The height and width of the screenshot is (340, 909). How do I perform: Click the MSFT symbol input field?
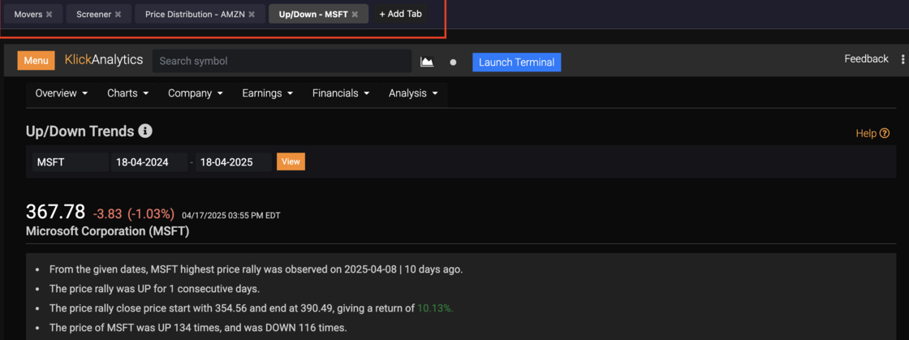[x=70, y=162]
